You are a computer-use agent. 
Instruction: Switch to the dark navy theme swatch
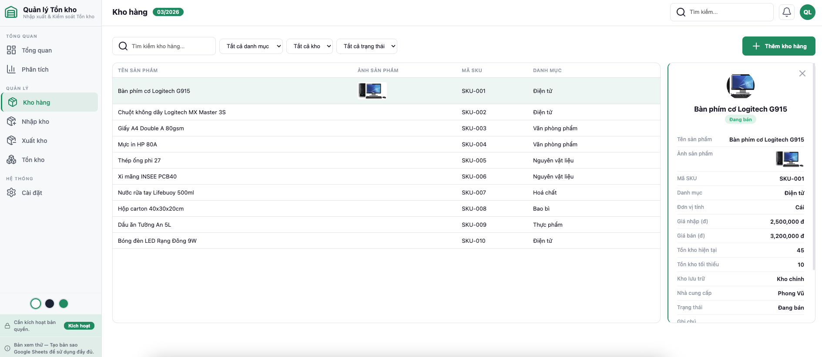[x=50, y=304]
